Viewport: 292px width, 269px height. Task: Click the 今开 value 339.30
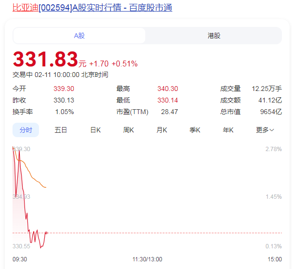63,89
